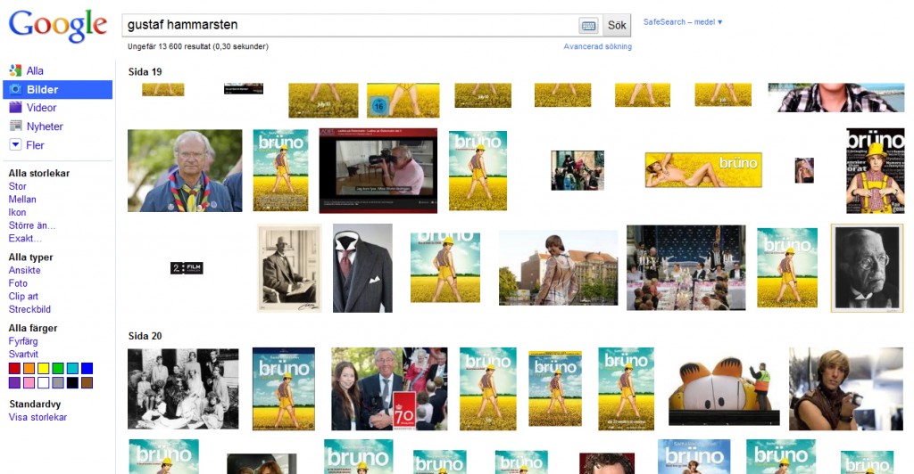Filter by size Ikon

[x=17, y=212]
